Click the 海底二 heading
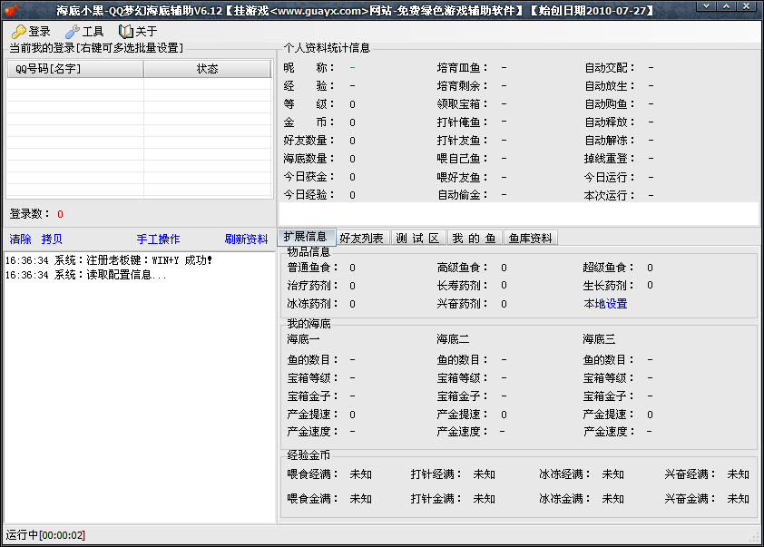 (x=453, y=339)
